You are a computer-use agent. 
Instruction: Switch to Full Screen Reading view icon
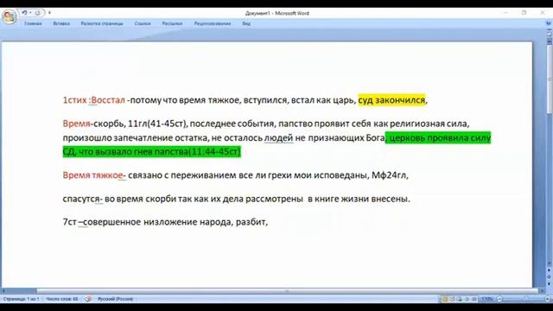coord(453,300)
